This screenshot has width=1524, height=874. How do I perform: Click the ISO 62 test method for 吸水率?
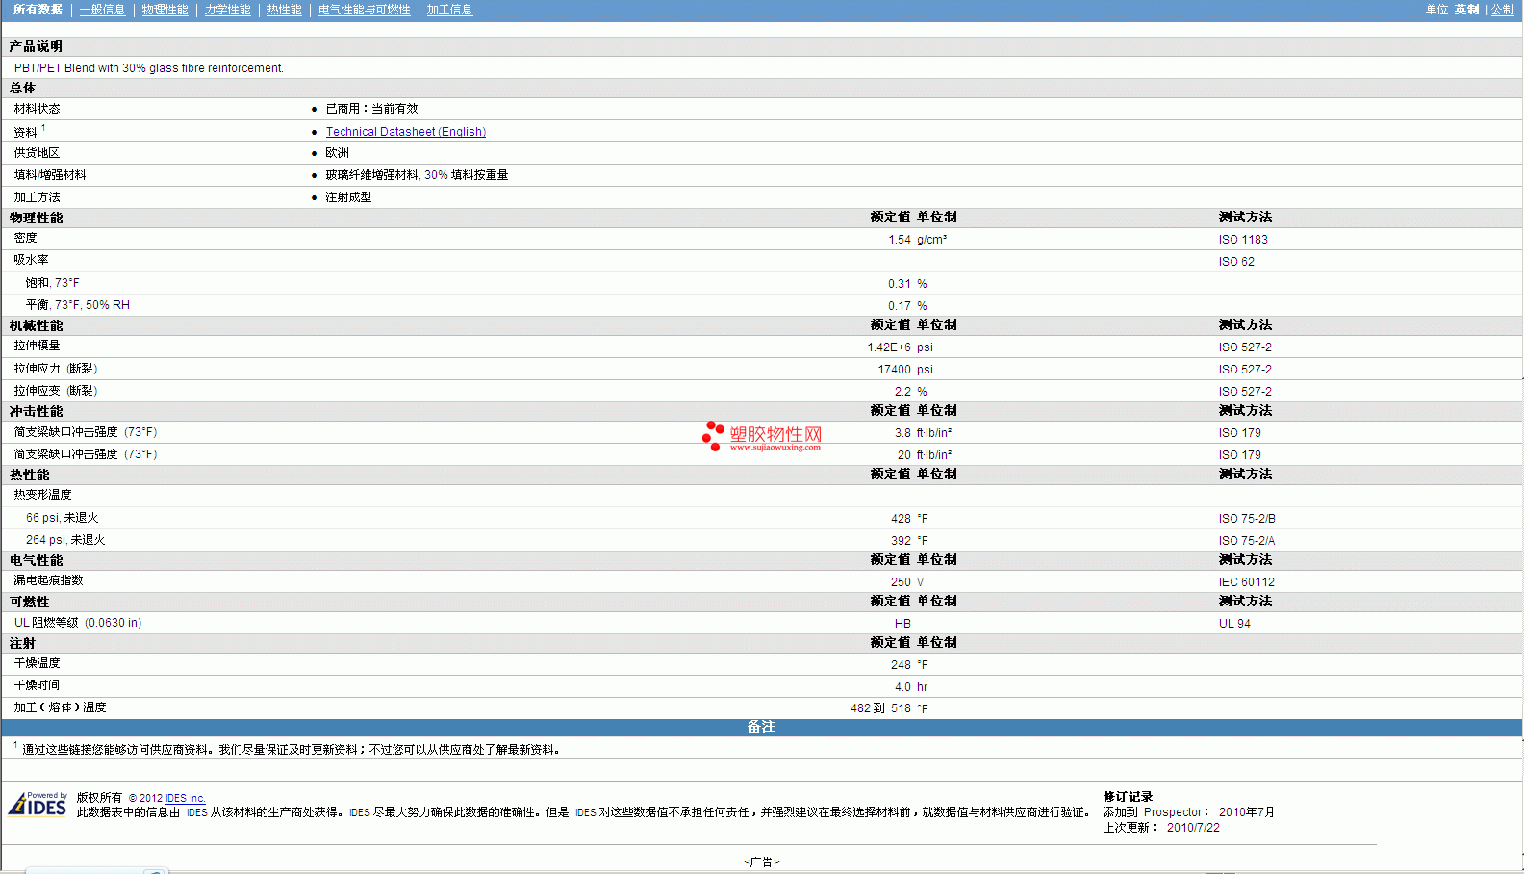[x=1236, y=262]
